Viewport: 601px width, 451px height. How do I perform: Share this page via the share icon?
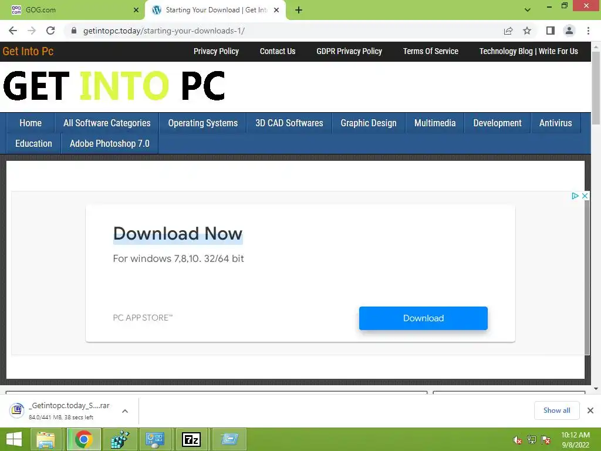(508, 31)
